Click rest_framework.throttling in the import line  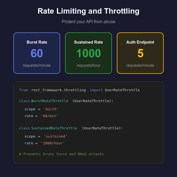point(59,90)
